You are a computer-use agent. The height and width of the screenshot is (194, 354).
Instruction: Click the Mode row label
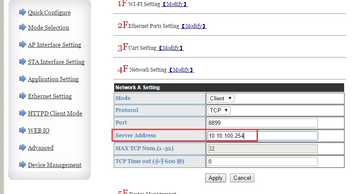(x=123, y=98)
